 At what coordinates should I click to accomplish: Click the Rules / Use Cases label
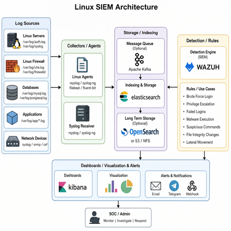pyautogui.click(x=201, y=89)
